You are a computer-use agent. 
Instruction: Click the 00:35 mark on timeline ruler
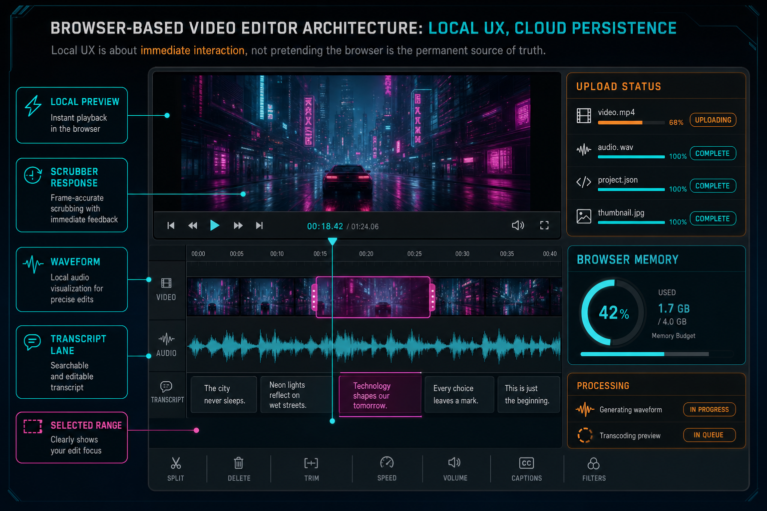pyautogui.click(x=507, y=254)
